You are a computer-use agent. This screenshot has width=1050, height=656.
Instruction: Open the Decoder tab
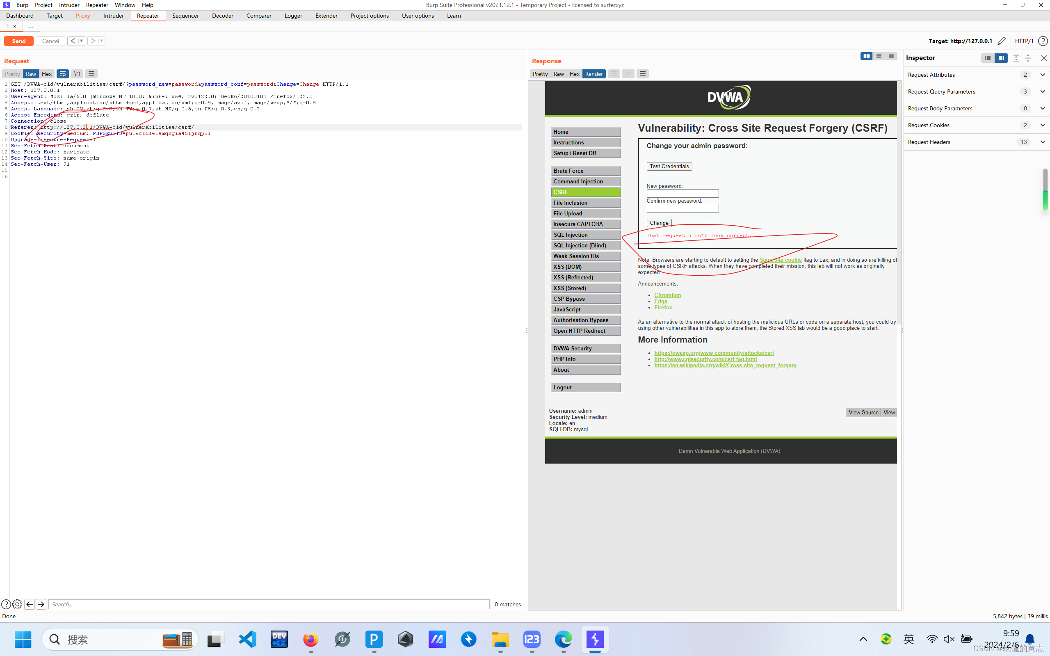[x=222, y=16]
